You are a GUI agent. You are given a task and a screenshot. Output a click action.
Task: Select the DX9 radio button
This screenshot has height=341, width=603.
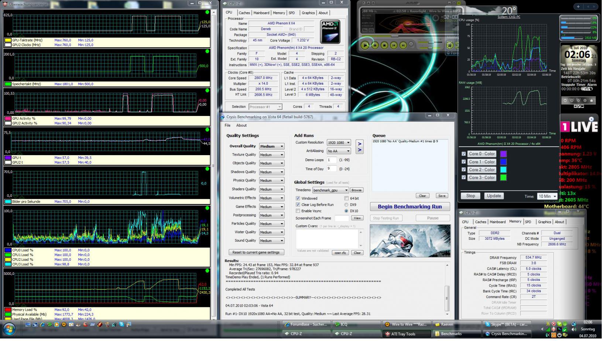[x=346, y=205]
